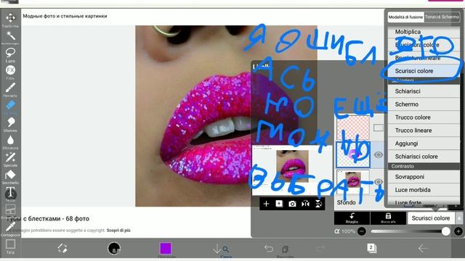Choose Trucco colore blend mode
This screenshot has width=465, height=261.
424,117
